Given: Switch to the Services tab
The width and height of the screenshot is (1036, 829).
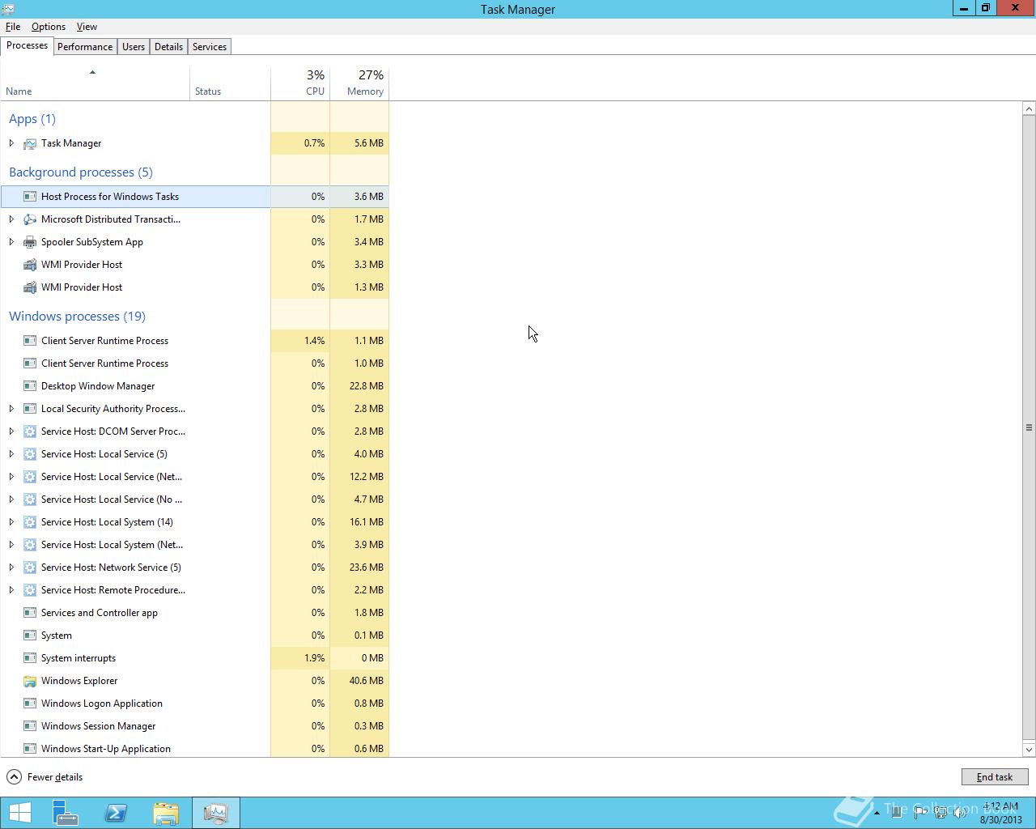Looking at the screenshot, I should 210,47.
